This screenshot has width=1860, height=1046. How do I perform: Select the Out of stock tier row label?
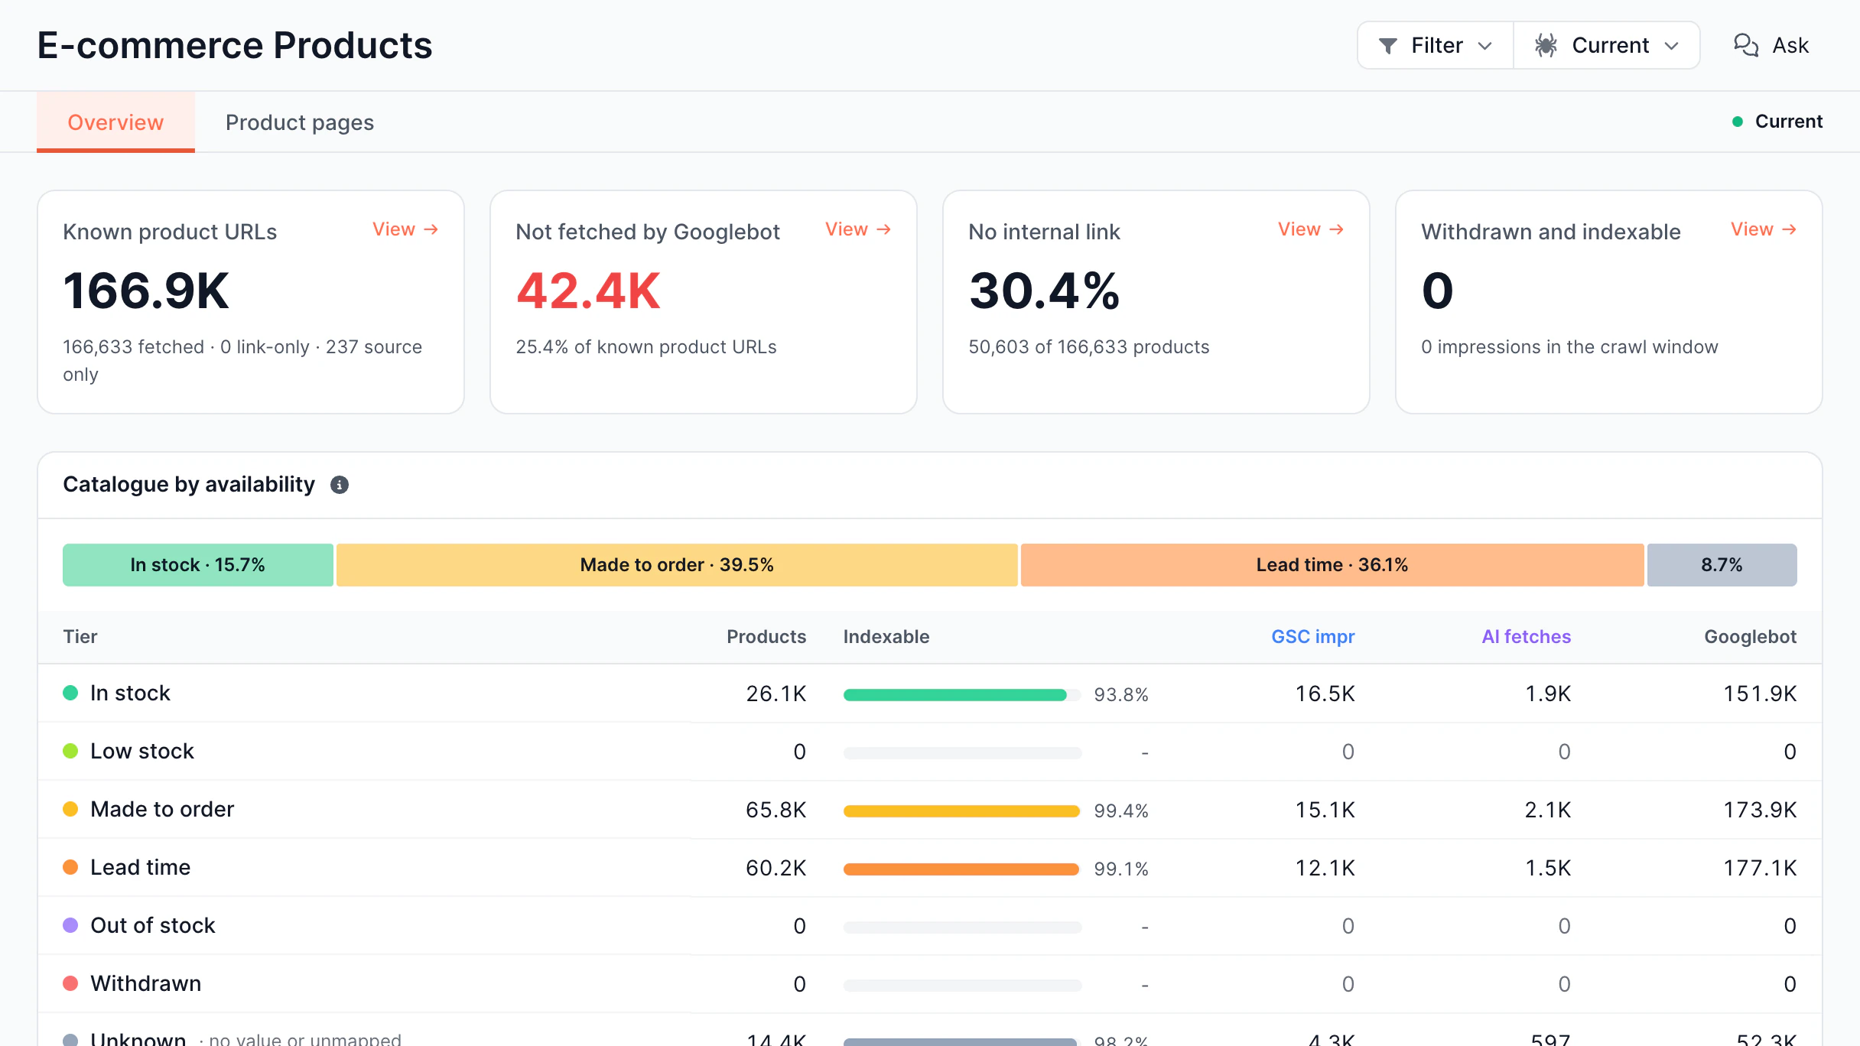coord(153,925)
